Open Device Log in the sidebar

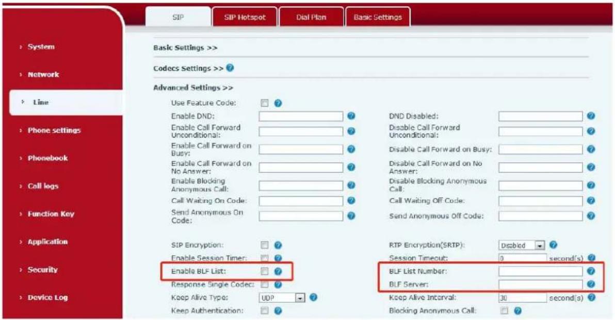pos(47,297)
